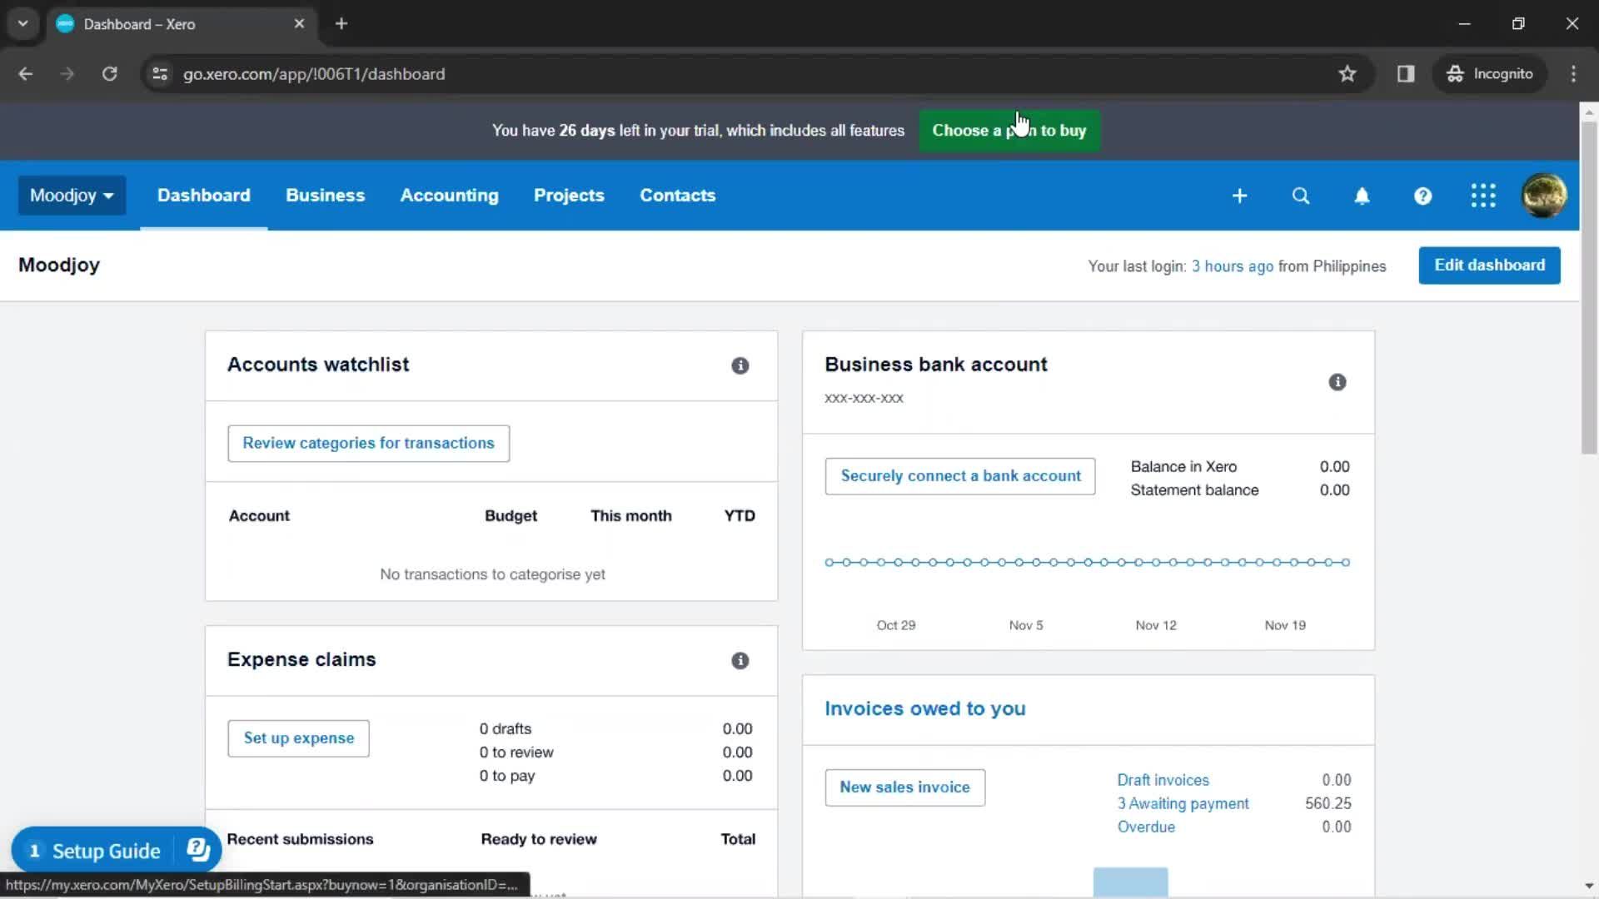Open the help question mark icon

(1422, 196)
